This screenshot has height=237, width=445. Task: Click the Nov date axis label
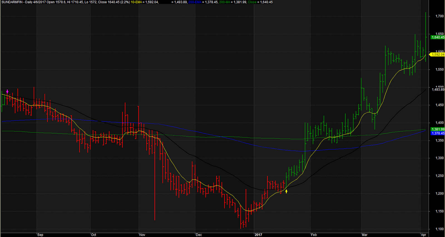tap(142, 235)
